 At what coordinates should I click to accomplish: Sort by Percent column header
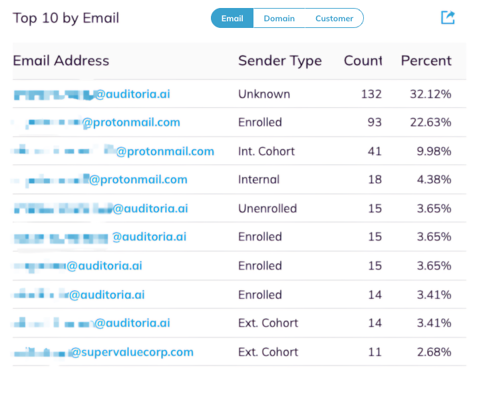[426, 61]
